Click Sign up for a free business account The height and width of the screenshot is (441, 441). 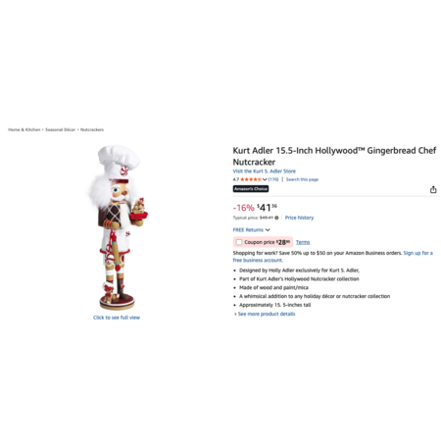click(332, 257)
